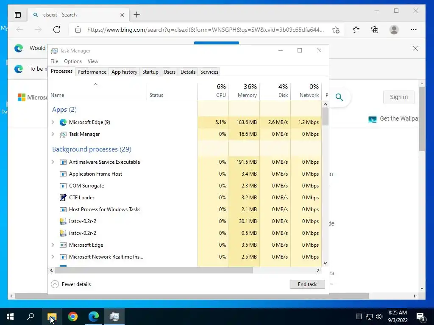Click process list scroll right arrow
This screenshot has height=325, width=434.
(x=318, y=270)
